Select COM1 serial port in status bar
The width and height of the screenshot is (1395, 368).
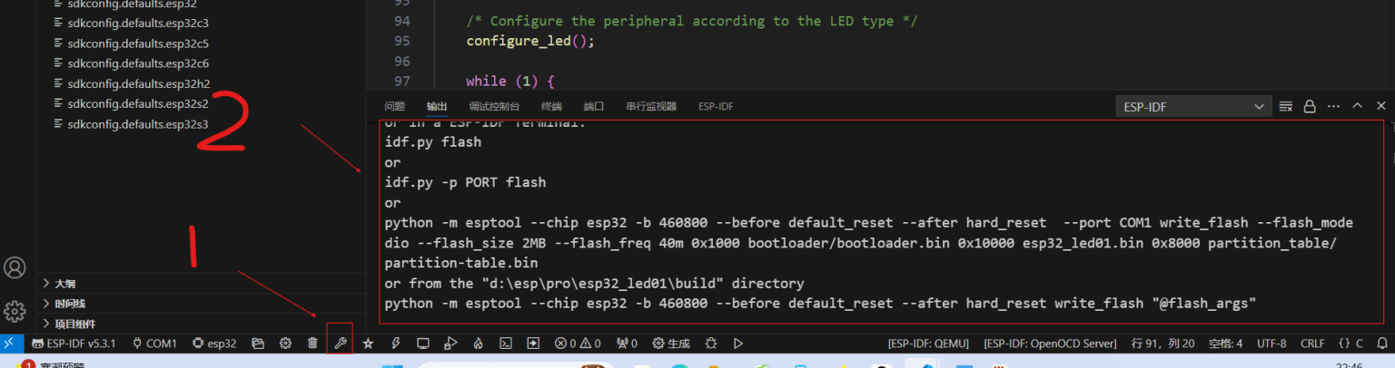click(x=154, y=344)
